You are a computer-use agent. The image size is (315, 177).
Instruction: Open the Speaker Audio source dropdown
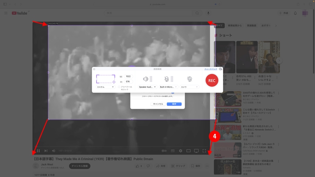[x=147, y=87]
